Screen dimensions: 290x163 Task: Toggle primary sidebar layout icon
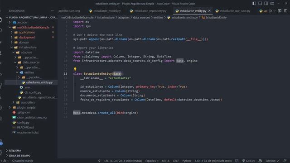(254, 3)
